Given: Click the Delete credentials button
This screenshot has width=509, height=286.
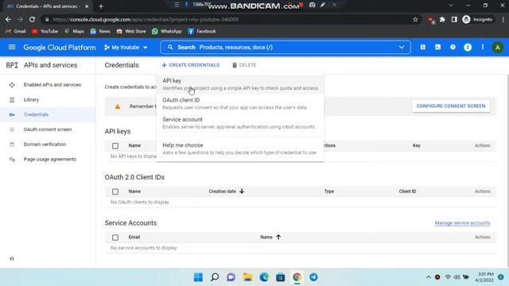Looking at the screenshot, I should pyautogui.click(x=244, y=65).
